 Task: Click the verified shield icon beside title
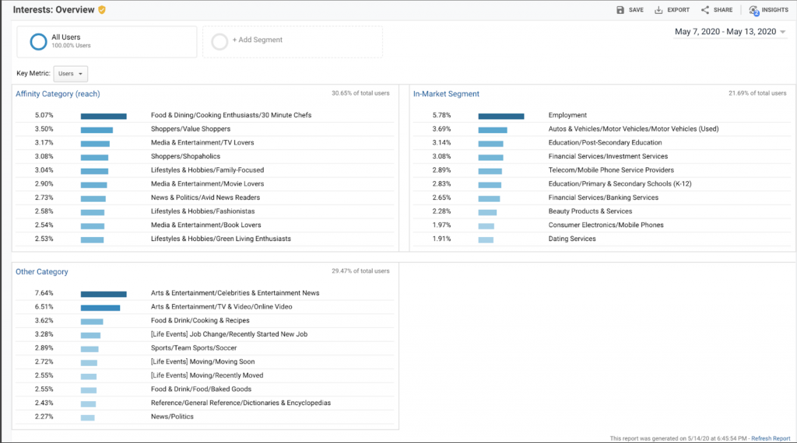[102, 10]
